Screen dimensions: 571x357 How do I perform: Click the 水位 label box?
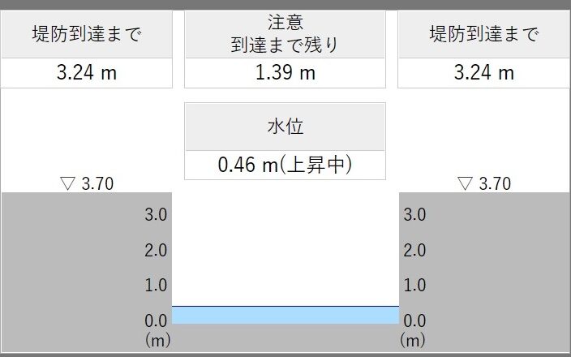[285, 127]
